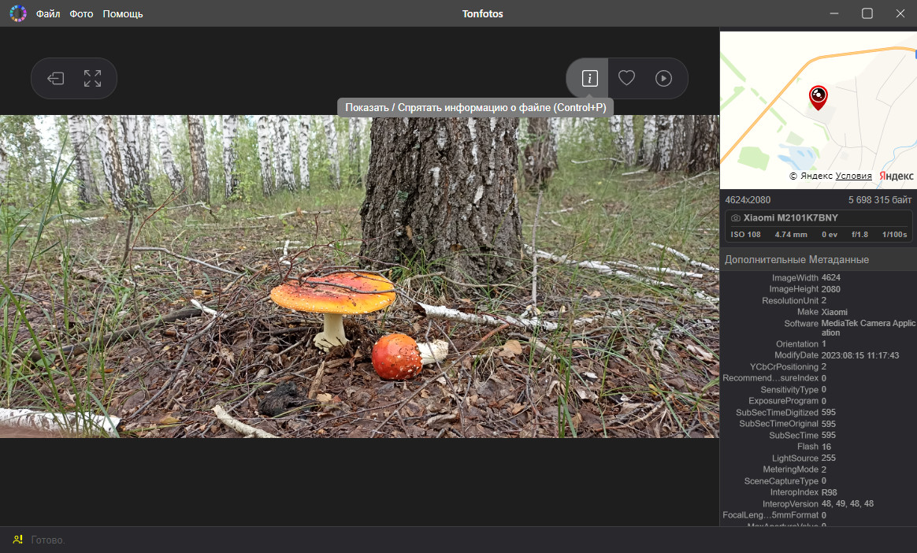Click the f/1.8 aperture value
This screenshot has width=917, height=553.
859,235
